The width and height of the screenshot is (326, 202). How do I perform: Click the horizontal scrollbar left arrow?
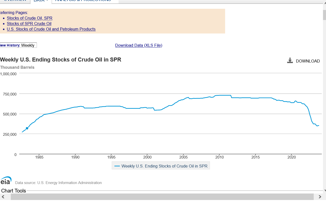coord(3,197)
